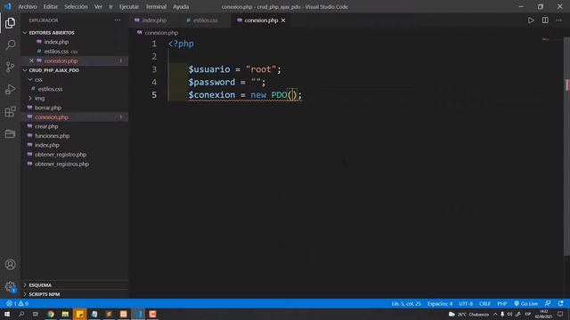This screenshot has width=570, height=320.
Task: Open the Terminal menu
Action: click(156, 6)
